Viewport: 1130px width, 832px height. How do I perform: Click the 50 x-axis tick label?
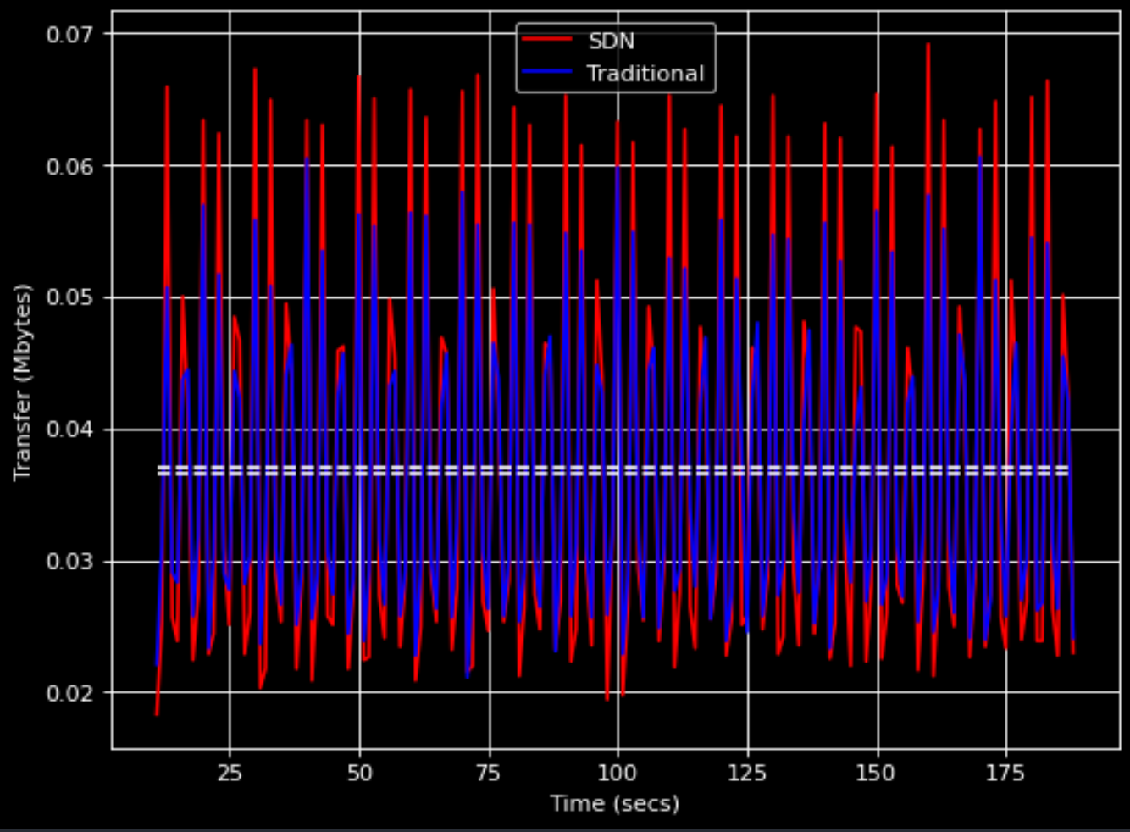tap(359, 773)
